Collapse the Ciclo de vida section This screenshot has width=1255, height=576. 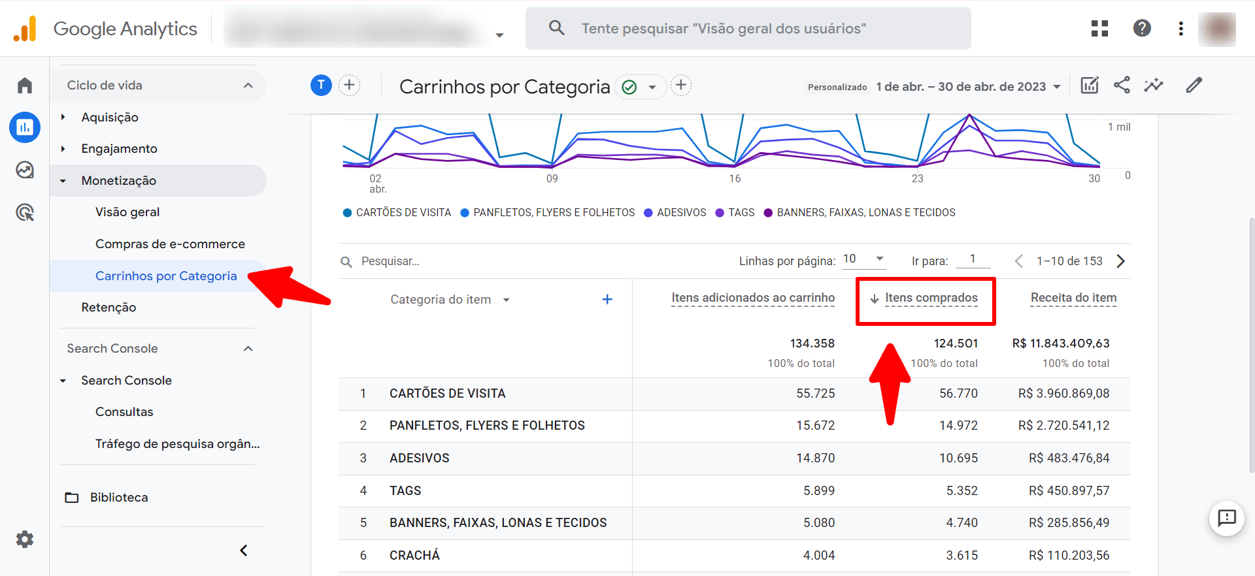click(x=248, y=86)
